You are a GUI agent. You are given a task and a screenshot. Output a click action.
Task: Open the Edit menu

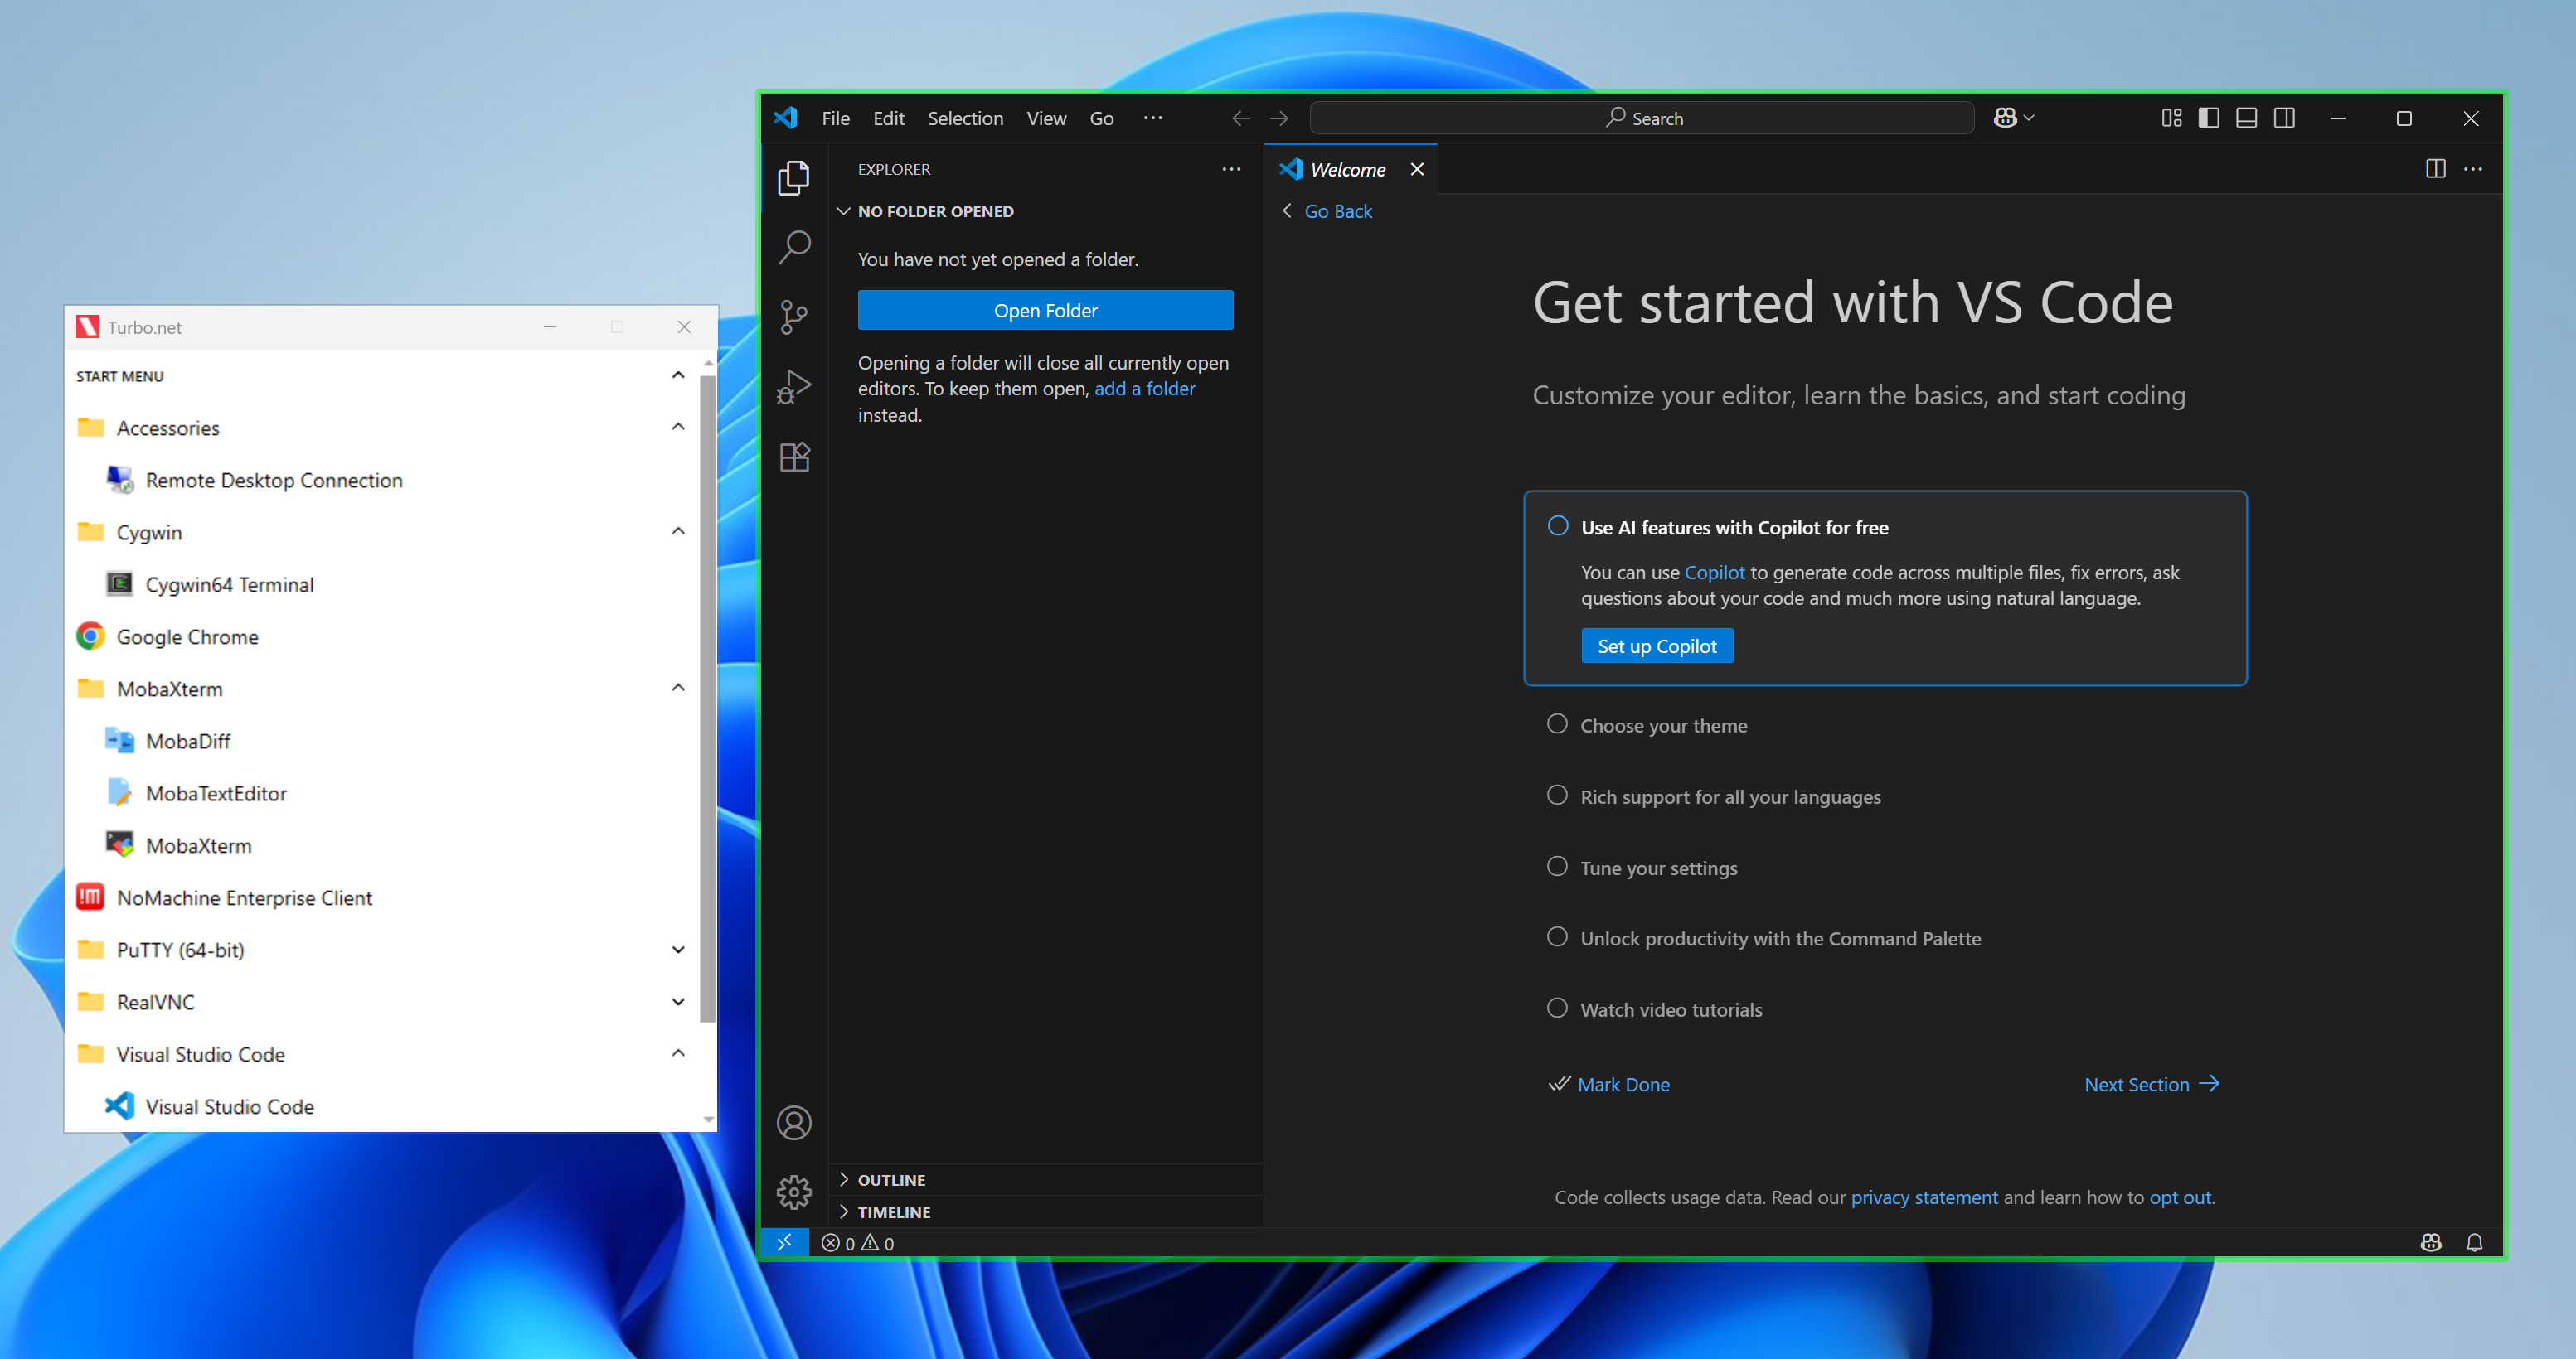[888, 118]
